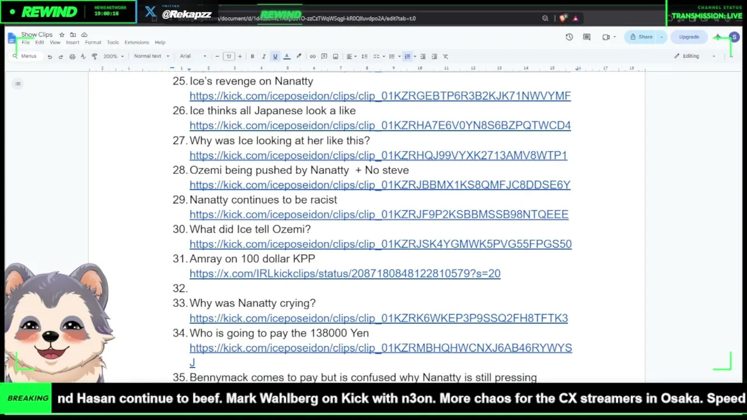Click the browser zoom magnifier icon
The image size is (747, 420).
point(545,19)
